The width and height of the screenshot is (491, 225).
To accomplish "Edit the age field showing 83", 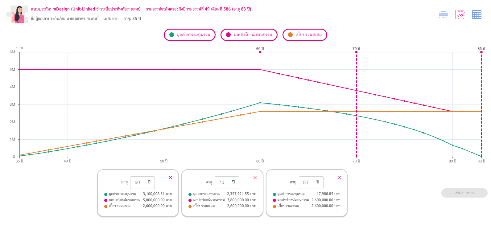I will tap(311, 182).
